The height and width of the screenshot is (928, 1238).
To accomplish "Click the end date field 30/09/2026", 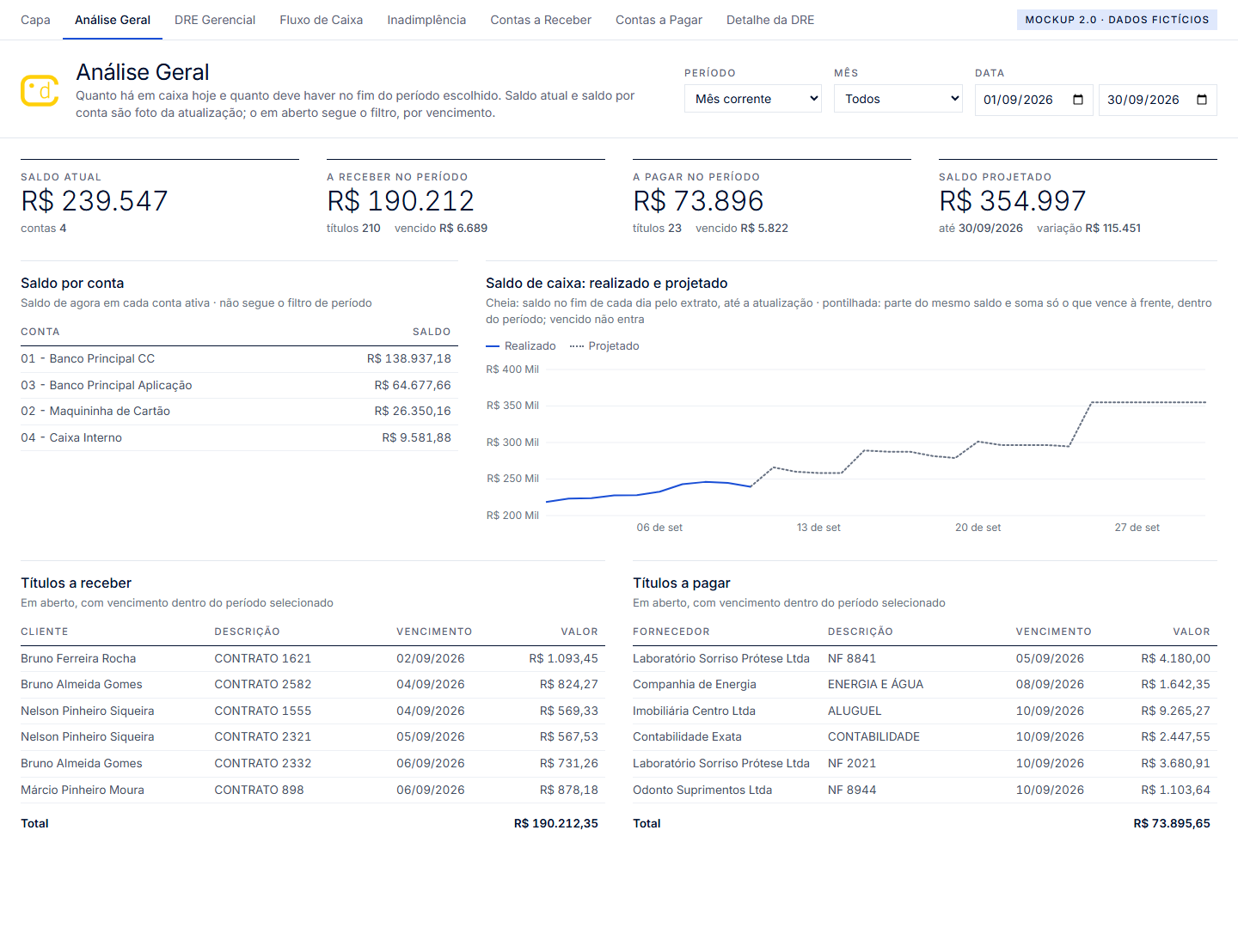I will coord(1158,100).
